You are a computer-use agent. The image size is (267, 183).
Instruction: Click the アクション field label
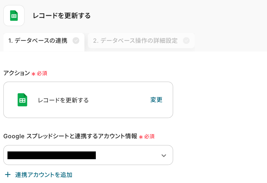click(16, 73)
